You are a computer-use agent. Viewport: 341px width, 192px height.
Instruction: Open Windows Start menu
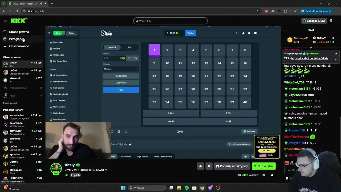click(123, 188)
